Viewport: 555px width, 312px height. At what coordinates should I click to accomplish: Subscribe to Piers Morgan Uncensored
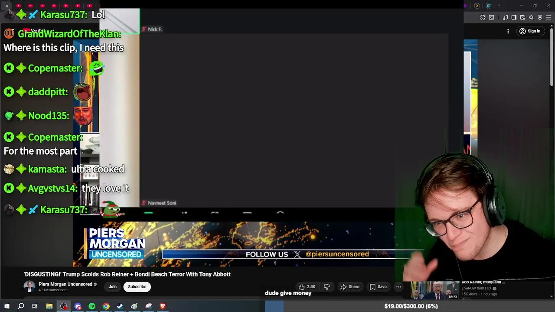pyautogui.click(x=137, y=286)
